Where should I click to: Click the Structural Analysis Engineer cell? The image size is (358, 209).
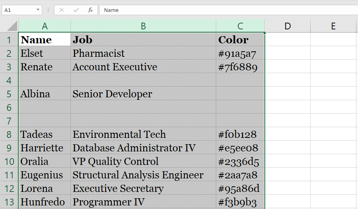(x=143, y=175)
